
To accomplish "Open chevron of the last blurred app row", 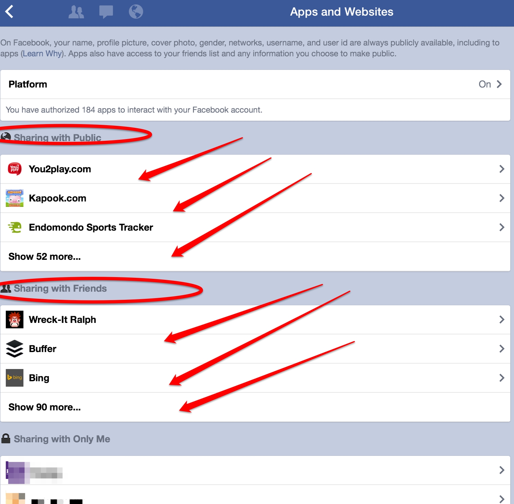I will tap(502, 499).
